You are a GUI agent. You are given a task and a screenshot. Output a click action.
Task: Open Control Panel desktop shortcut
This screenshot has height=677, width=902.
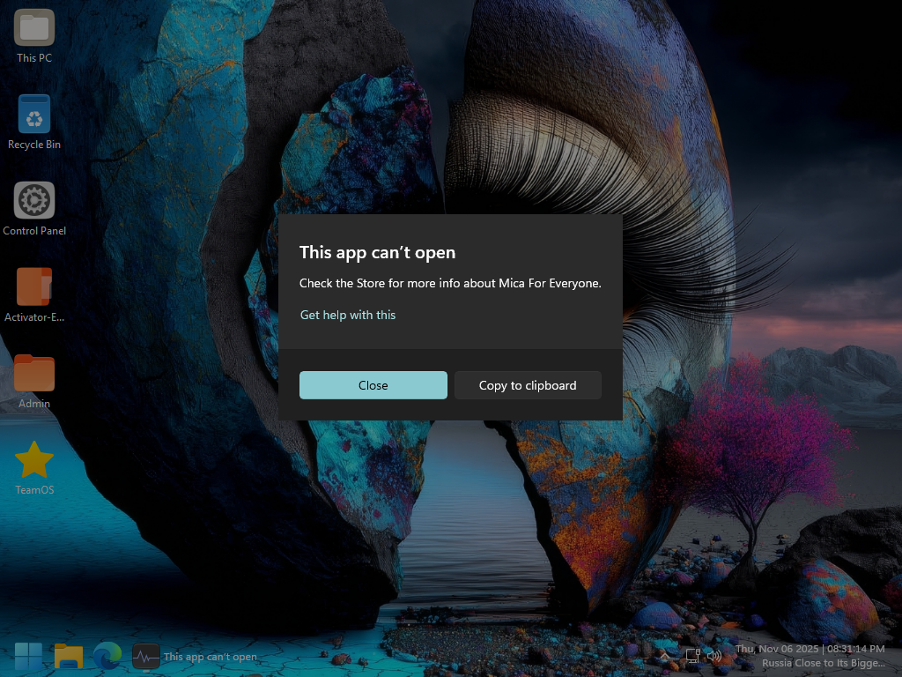point(34,209)
